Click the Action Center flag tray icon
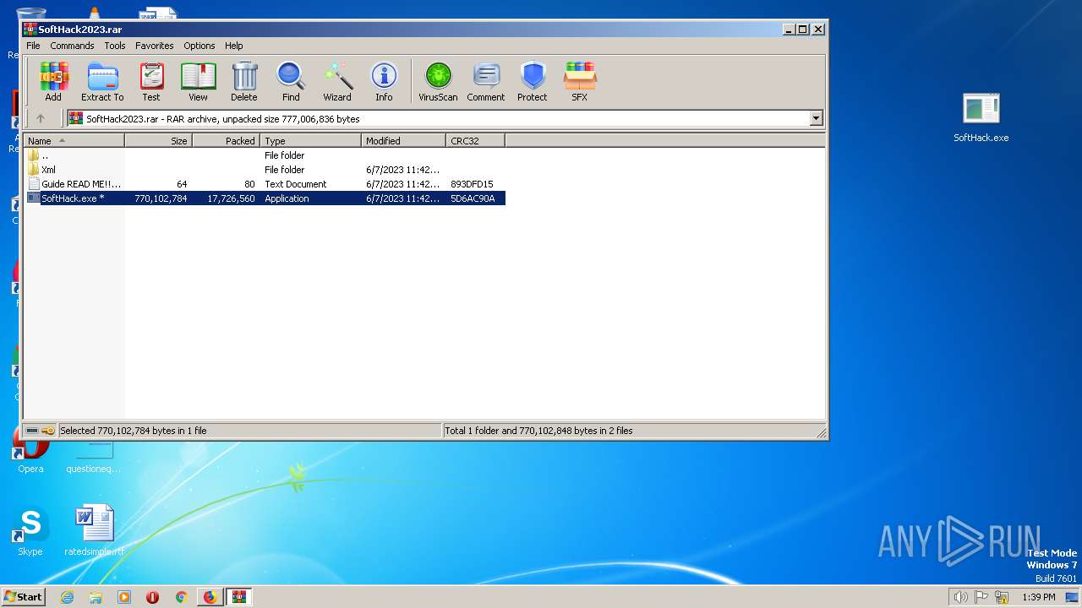1082x608 pixels. click(981, 597)
